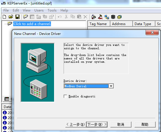Screen dimensions: 161x132
Task: Click the yellow stacked-disks toolbar icon
Action: [120, 17]
